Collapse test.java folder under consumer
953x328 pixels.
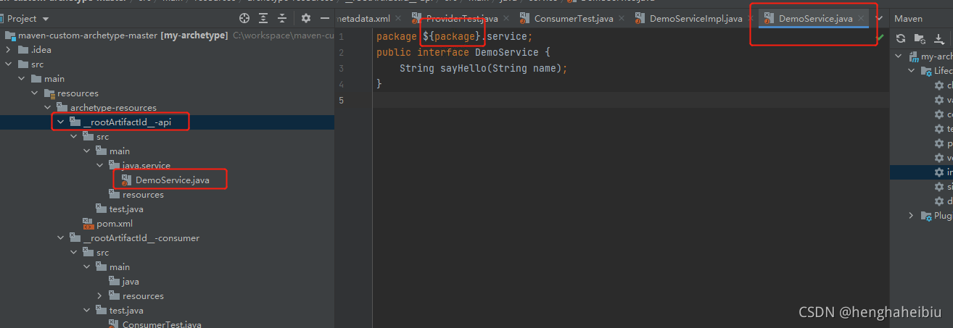[87, 310]
